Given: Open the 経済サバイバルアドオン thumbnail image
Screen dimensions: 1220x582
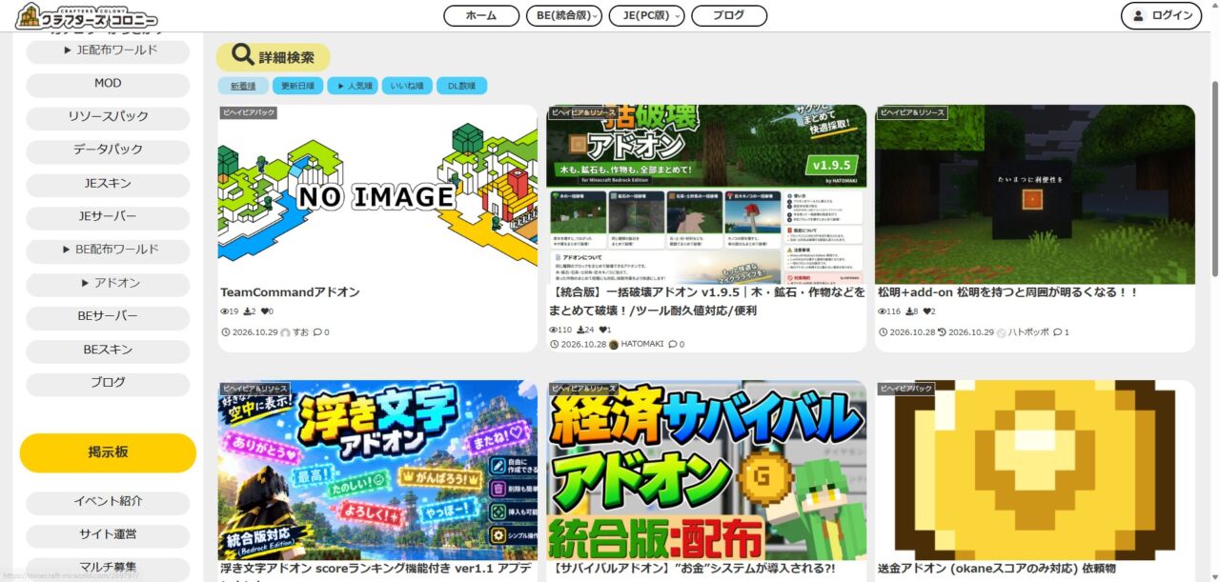Looking at the screenshot, I should [x=706, y=470].
